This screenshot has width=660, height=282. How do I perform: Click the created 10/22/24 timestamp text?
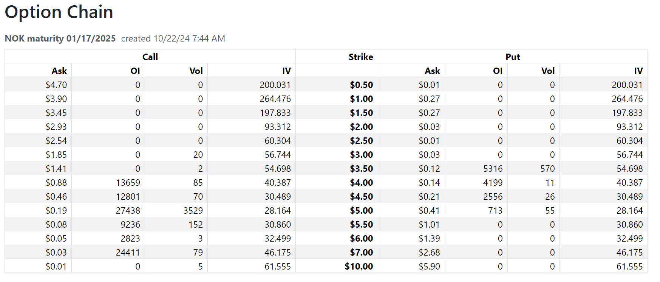coord(173,39)
